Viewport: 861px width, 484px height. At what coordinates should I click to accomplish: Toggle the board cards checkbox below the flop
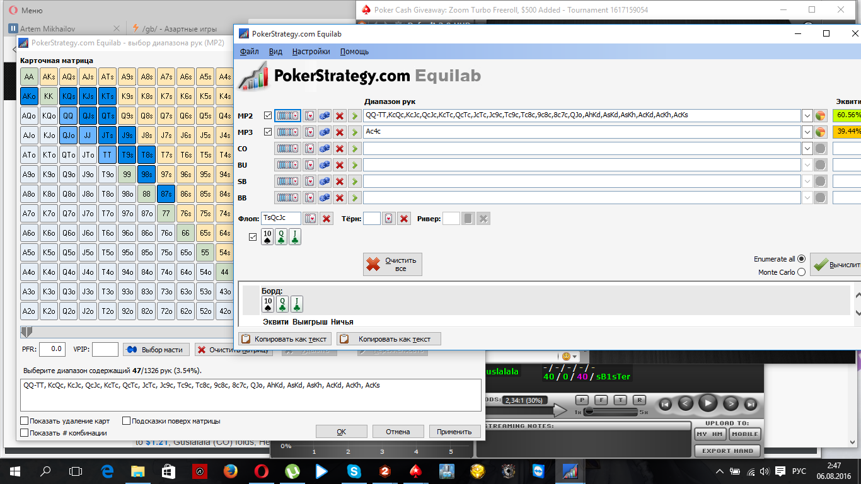253,237
